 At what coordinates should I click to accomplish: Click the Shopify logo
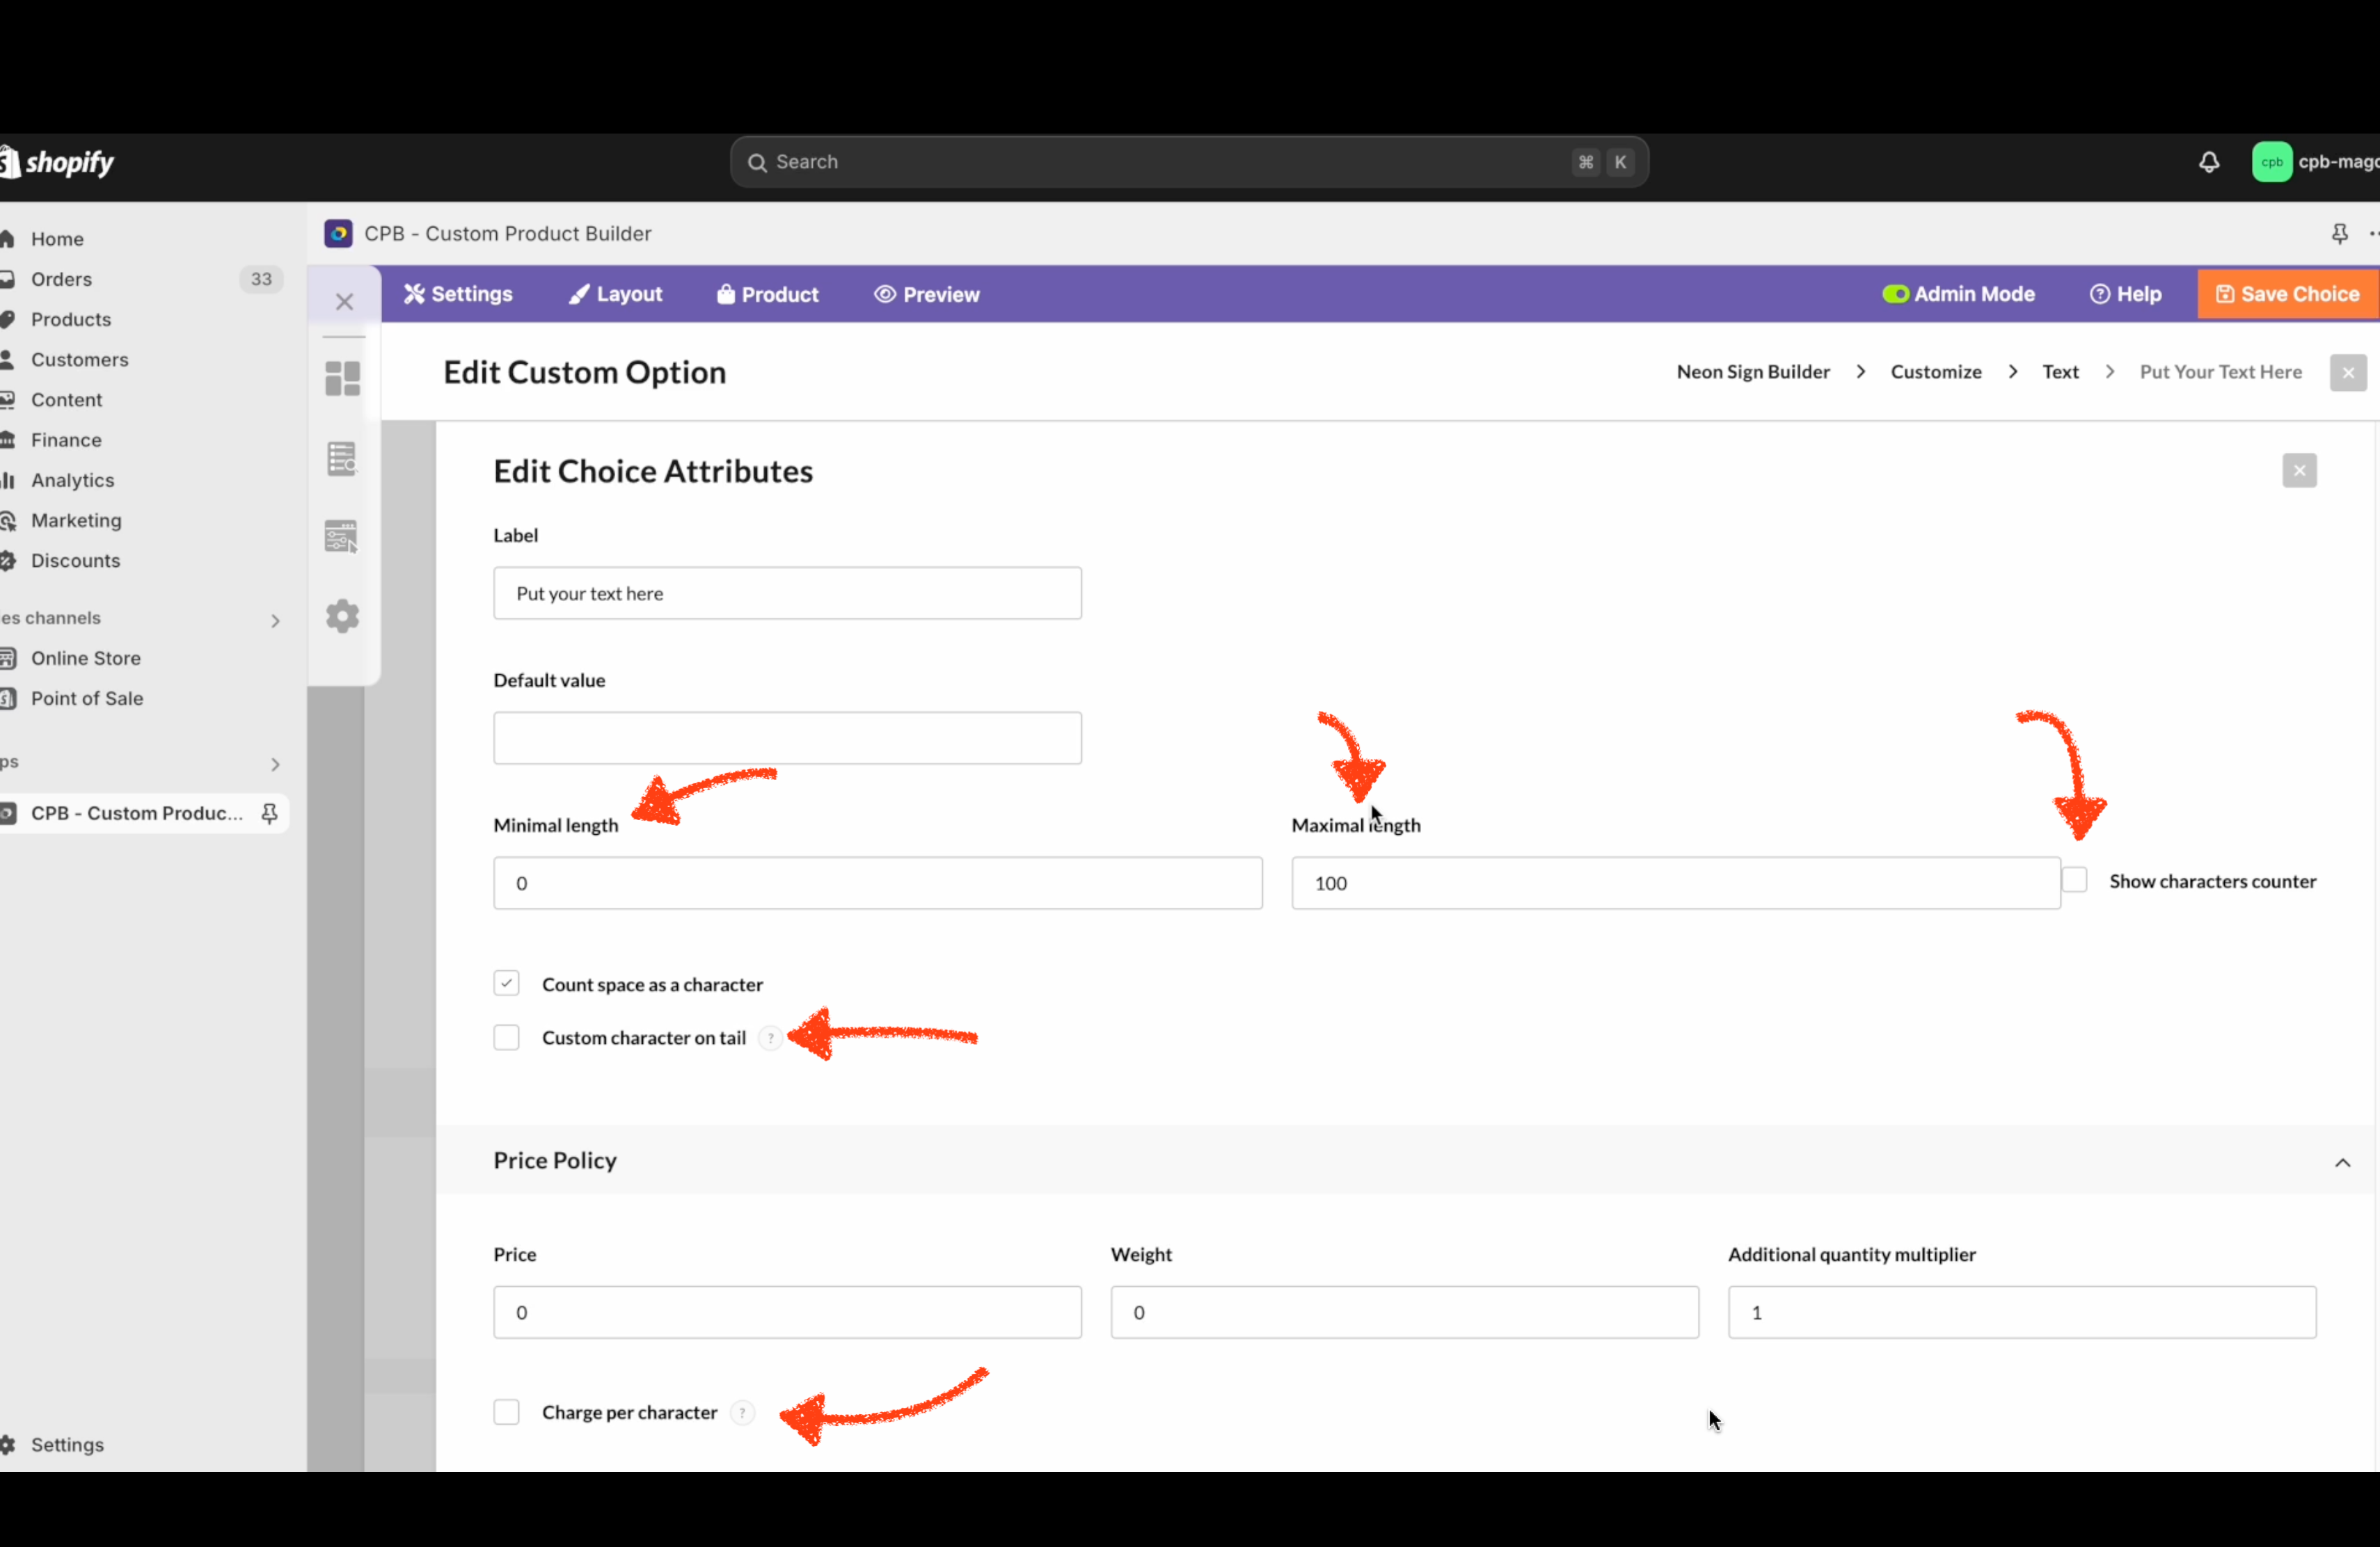click(58, 162)
